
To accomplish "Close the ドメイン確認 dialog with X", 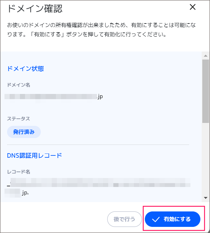I will (193, 7).
